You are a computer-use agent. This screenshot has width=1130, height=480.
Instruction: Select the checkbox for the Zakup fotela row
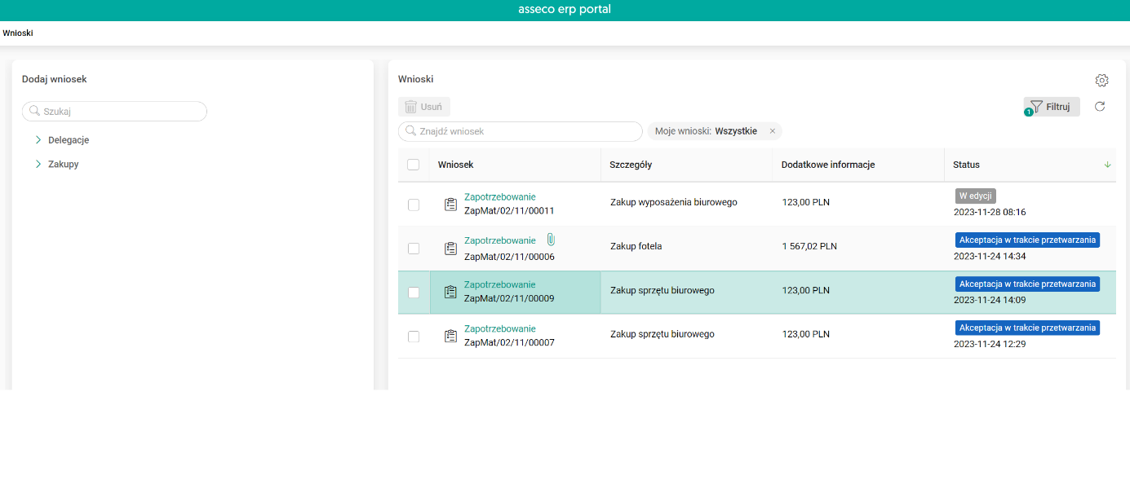pyautogui.click(x=414, y=249)
